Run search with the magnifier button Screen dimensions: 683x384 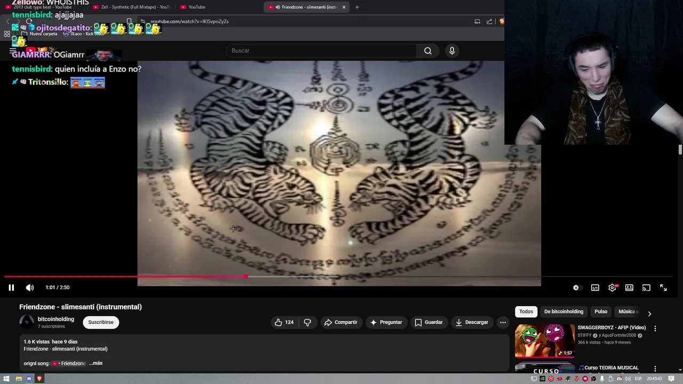click(x=428, y=51)
